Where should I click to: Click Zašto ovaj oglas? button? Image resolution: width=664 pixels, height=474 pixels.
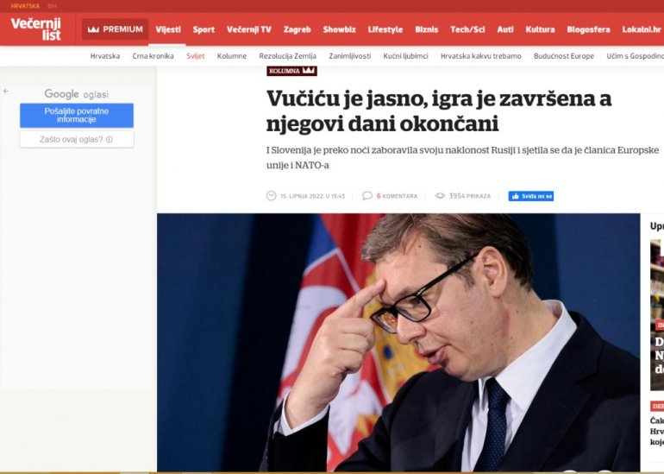tap(77, 139)
